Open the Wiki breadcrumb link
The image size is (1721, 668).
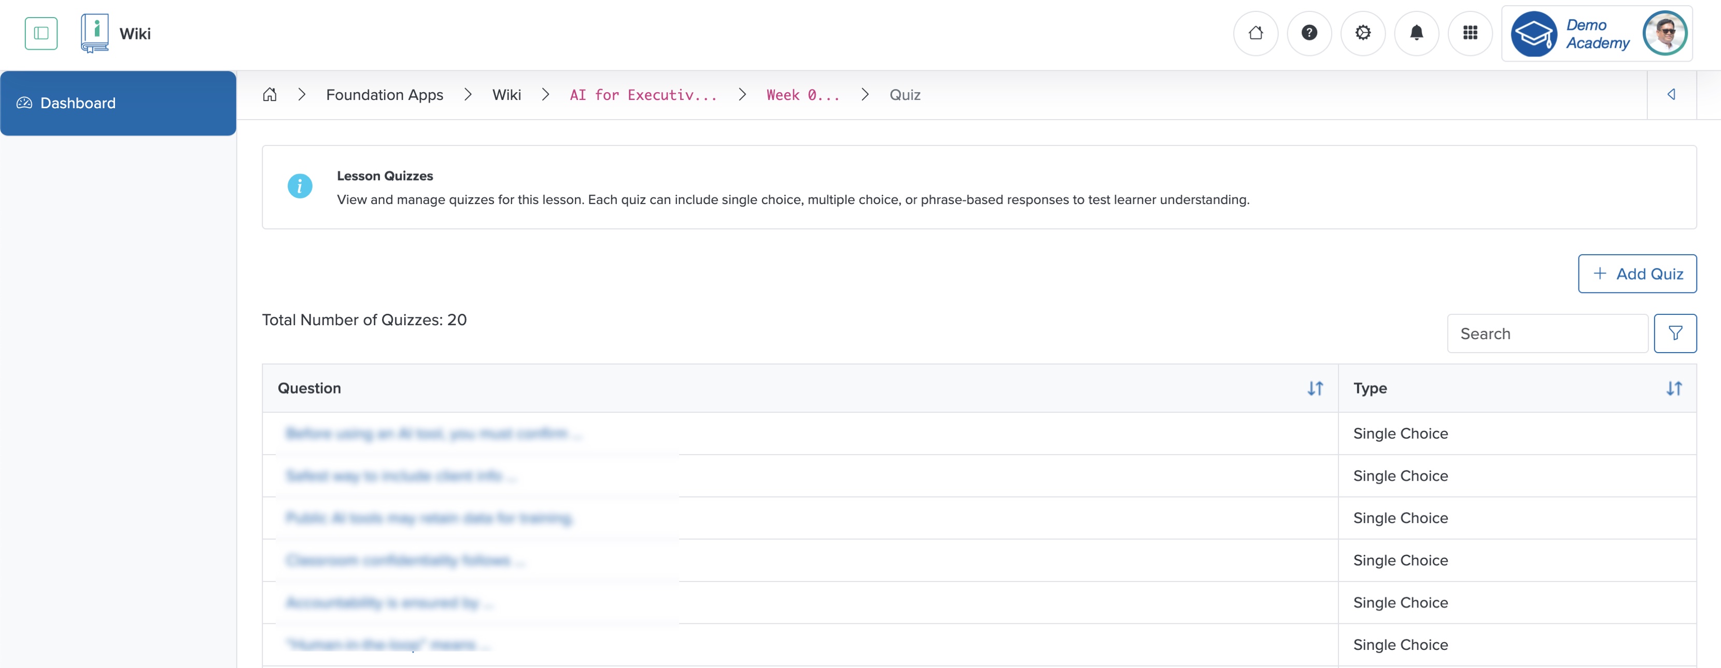click(x=506, y=94)
